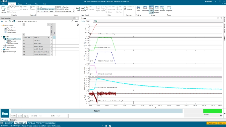This screenshot has height=127, width=226.
Task: Open the Channel ID column filter dropdown
Action: coord(32,38)
